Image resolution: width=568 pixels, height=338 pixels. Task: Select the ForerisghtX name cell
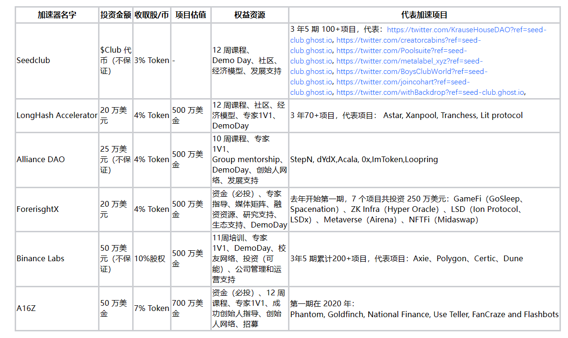click(x=57, y=209)
